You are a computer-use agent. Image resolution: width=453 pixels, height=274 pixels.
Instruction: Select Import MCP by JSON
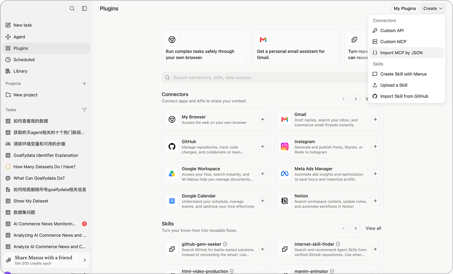407,53
